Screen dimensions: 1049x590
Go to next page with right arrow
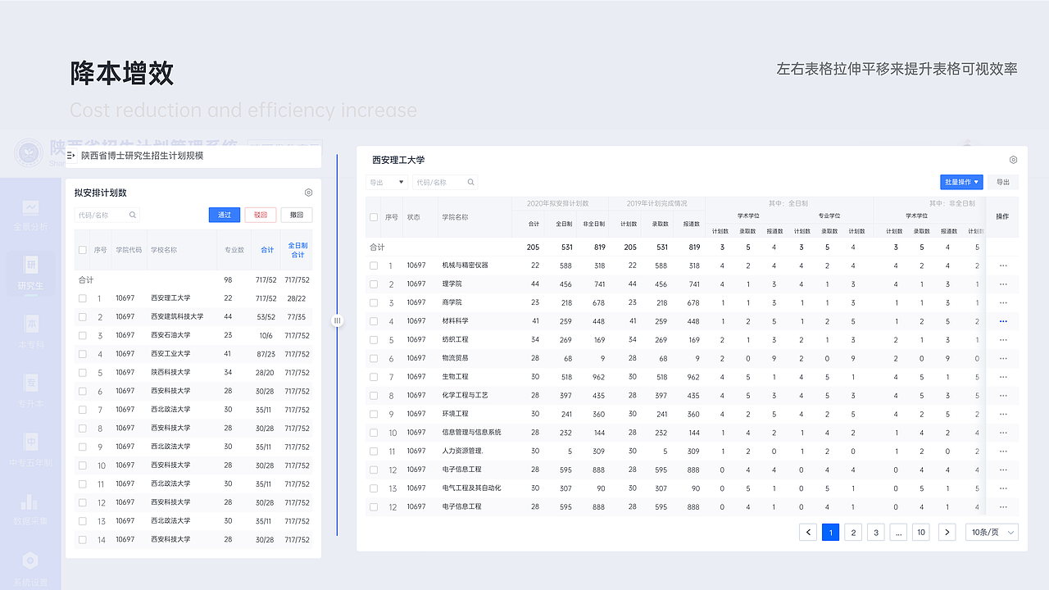pyautogui.click(x=947, y=533)
